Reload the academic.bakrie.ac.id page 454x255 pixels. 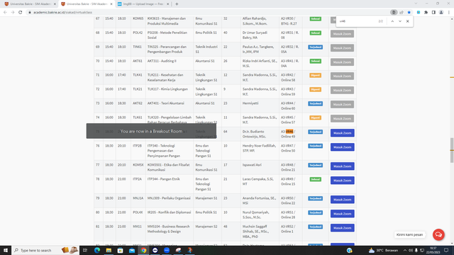21,13
